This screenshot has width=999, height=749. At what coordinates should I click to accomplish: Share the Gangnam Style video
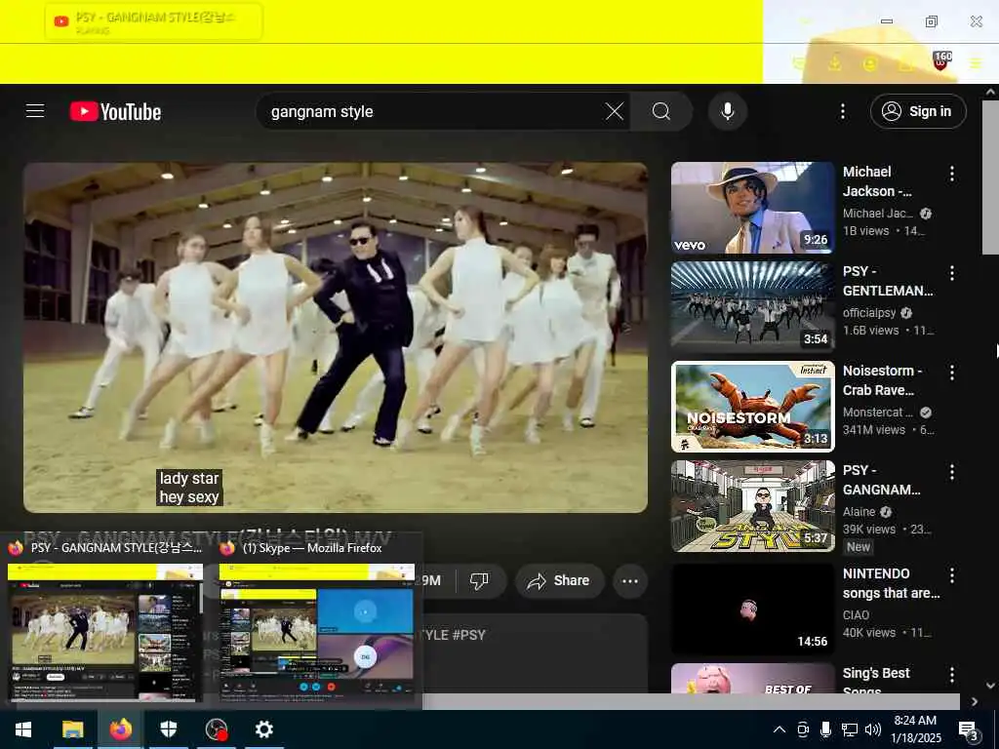[x=559, y=581]
